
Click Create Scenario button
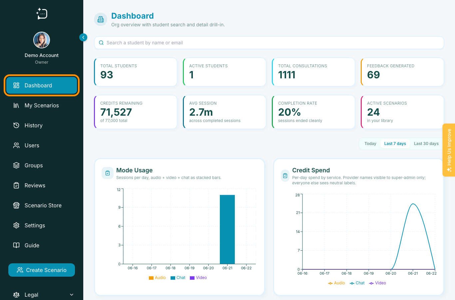pos(42,270)
